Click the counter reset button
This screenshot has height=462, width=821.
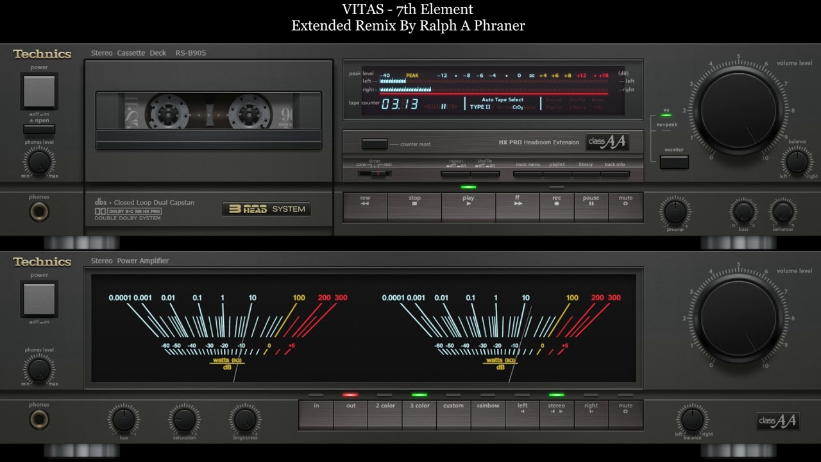[375, 144]
